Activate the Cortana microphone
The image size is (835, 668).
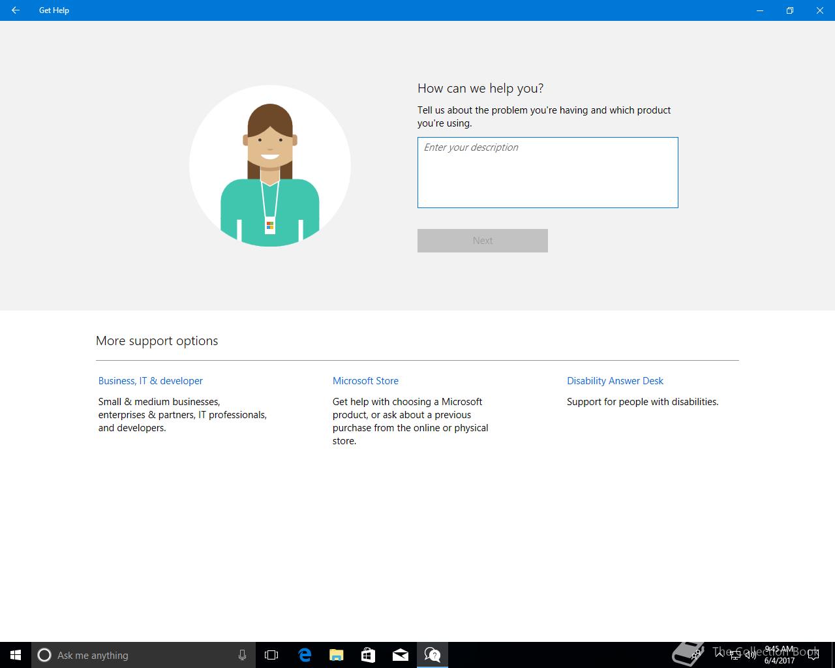tap(242, 655)
